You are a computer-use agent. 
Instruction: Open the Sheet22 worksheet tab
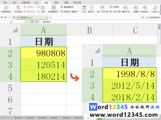tap(66, 118)
